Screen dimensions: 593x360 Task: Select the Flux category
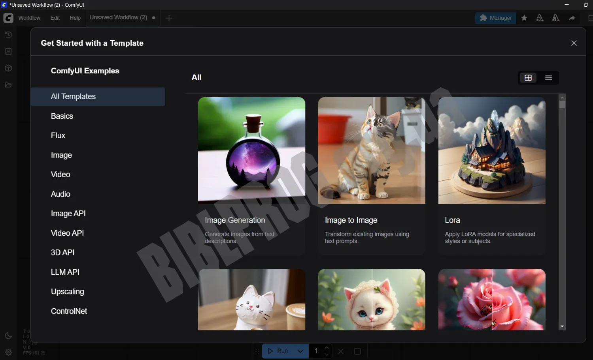click(x=98, y=135)
